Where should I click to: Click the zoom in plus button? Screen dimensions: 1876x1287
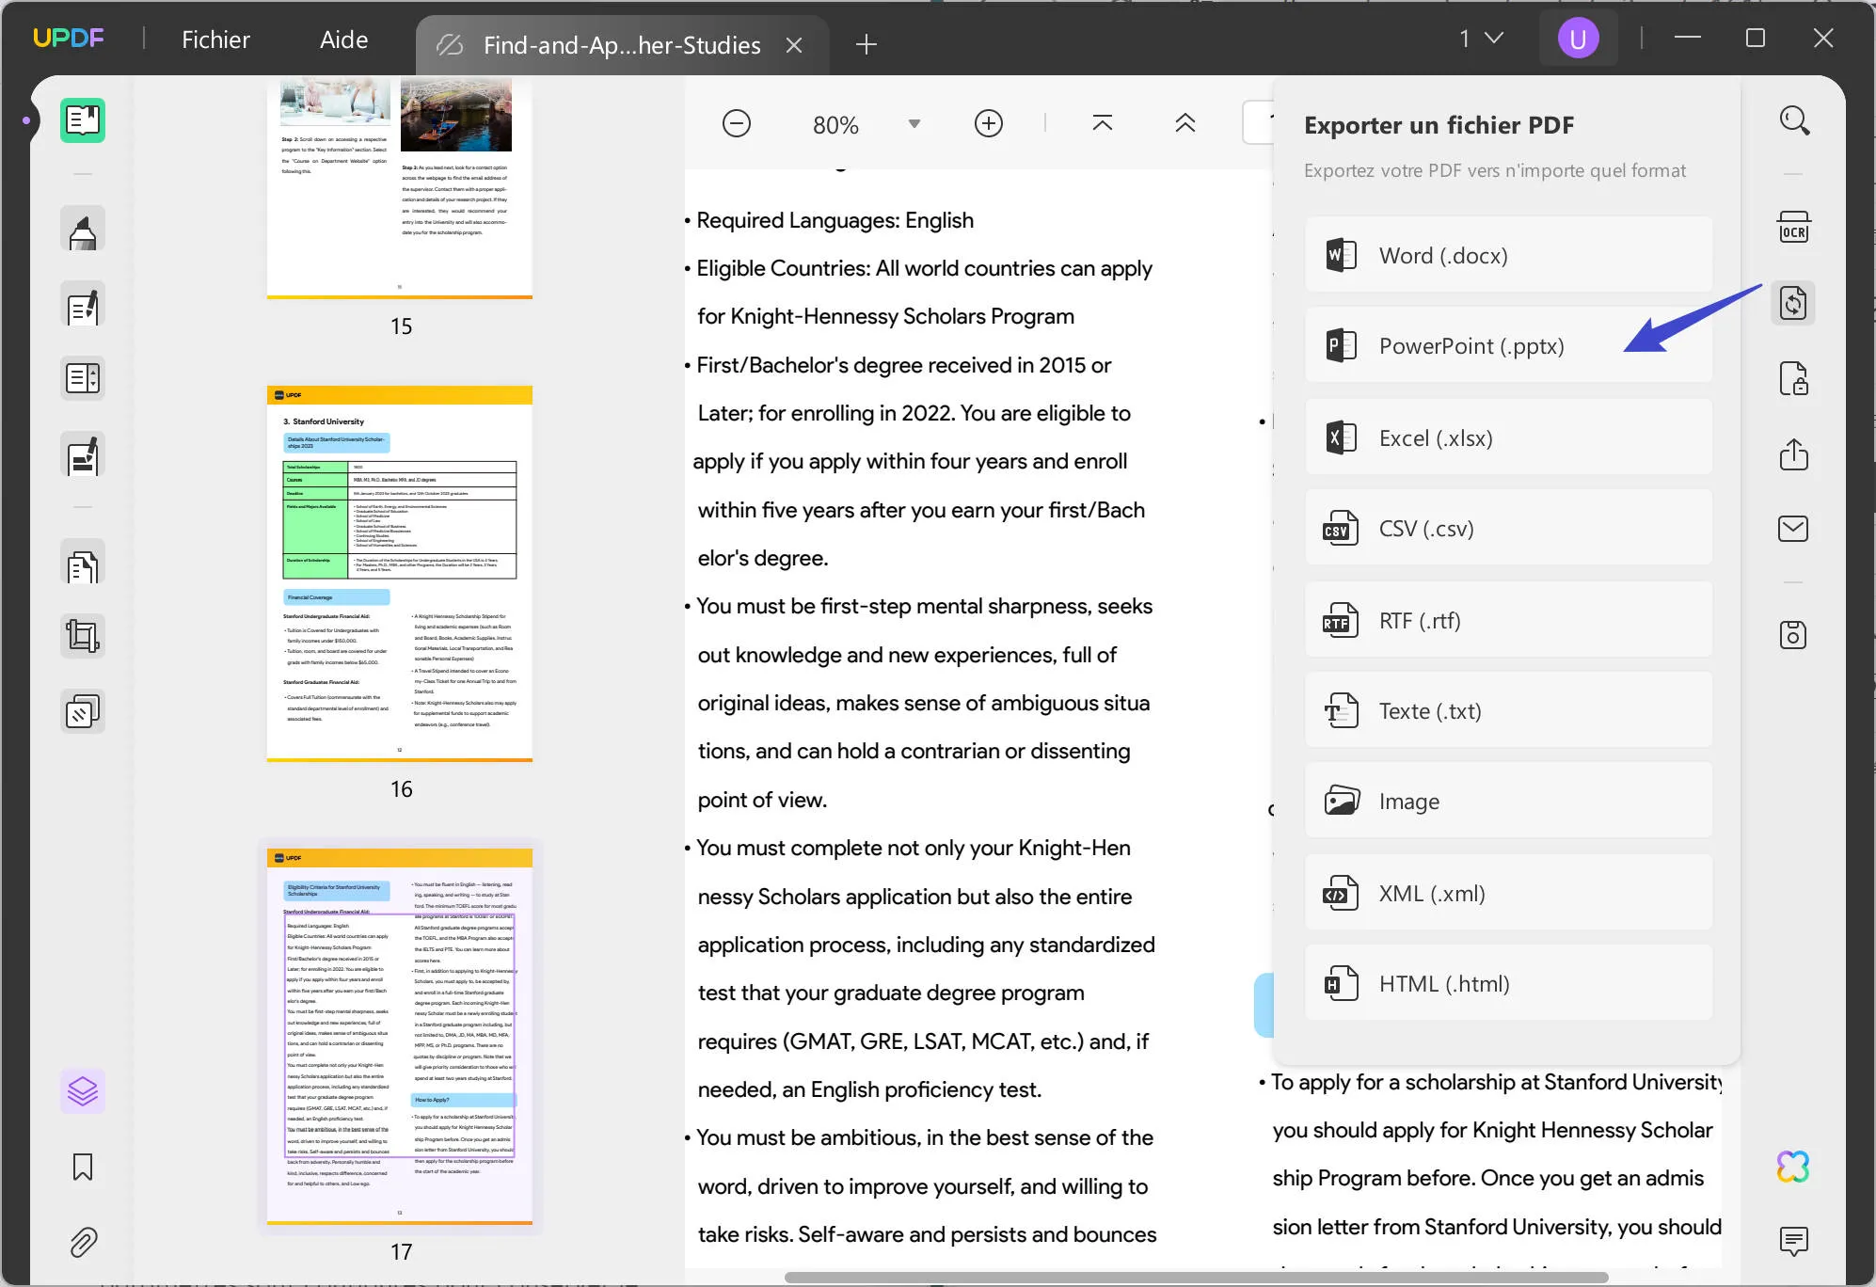(x=988, y=124)
